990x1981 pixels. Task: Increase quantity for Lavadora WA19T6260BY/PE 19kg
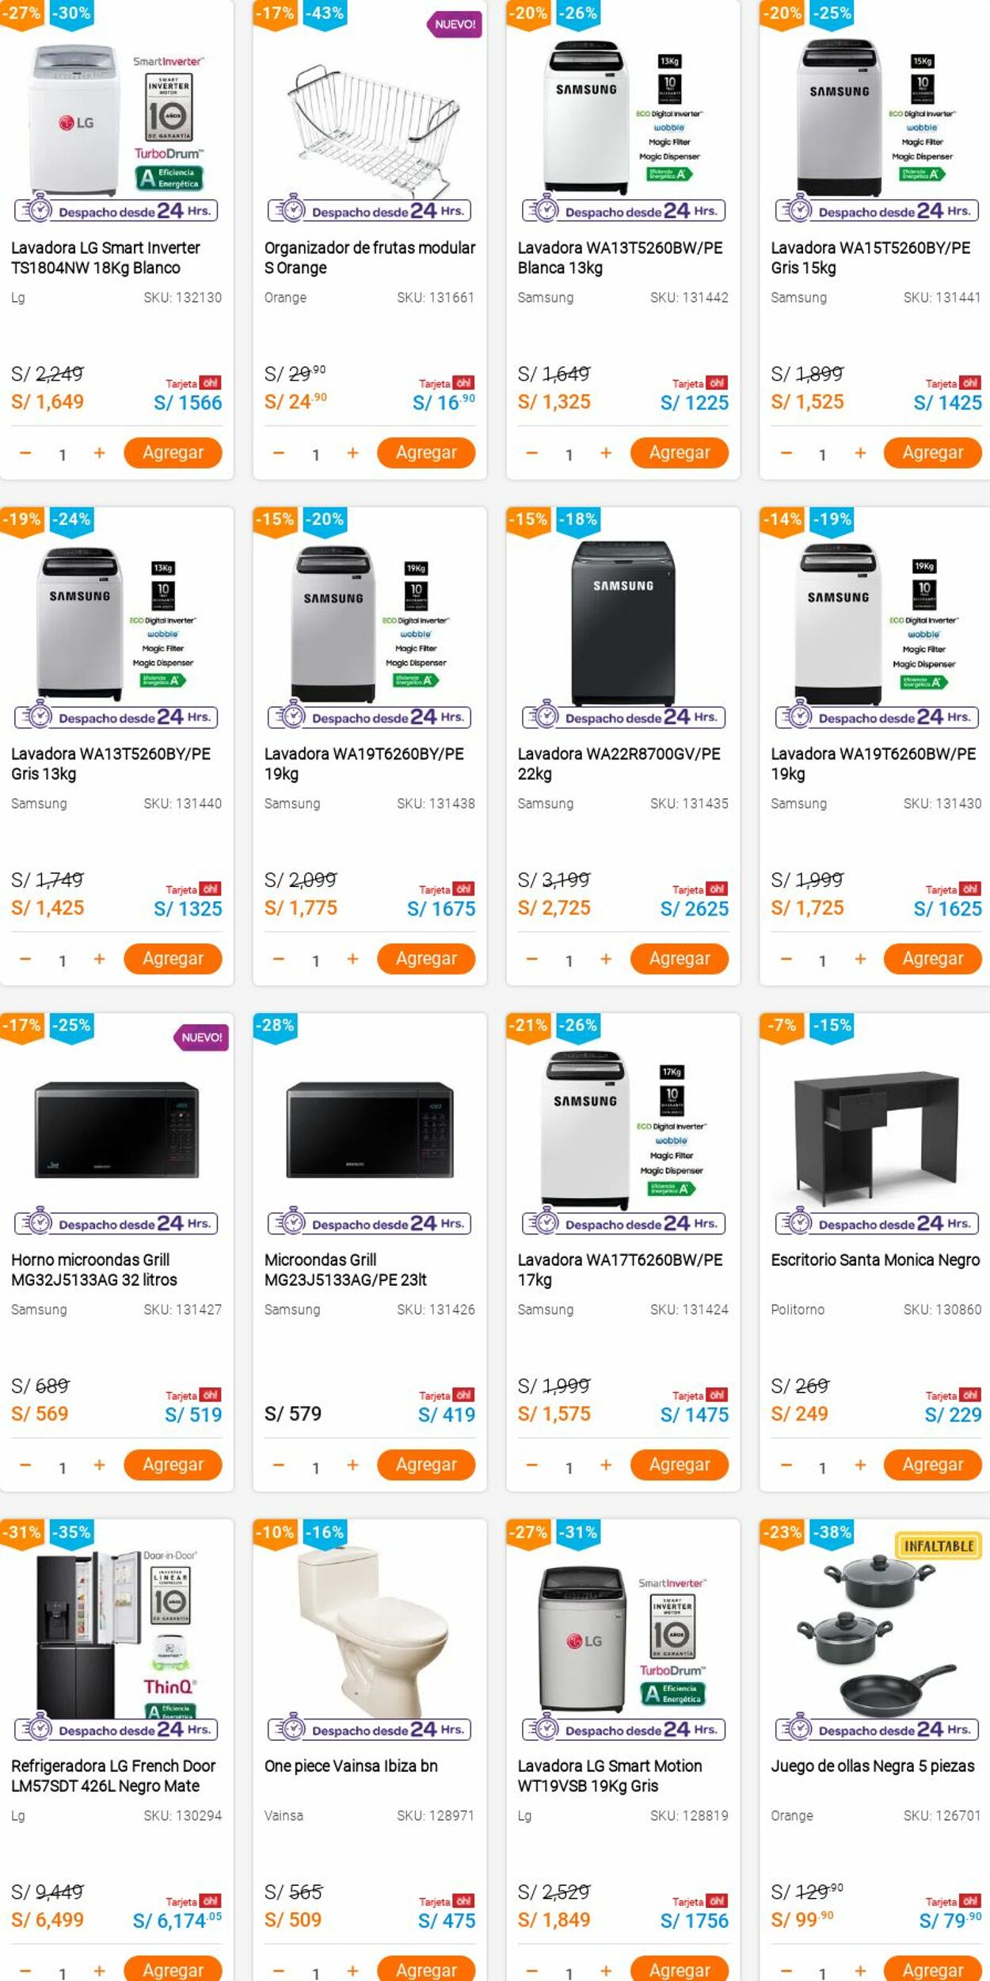(352, 959)
